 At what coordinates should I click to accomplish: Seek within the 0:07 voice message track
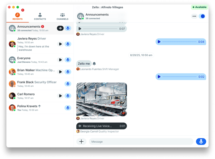pyautogui.click(x=100, y=29)
